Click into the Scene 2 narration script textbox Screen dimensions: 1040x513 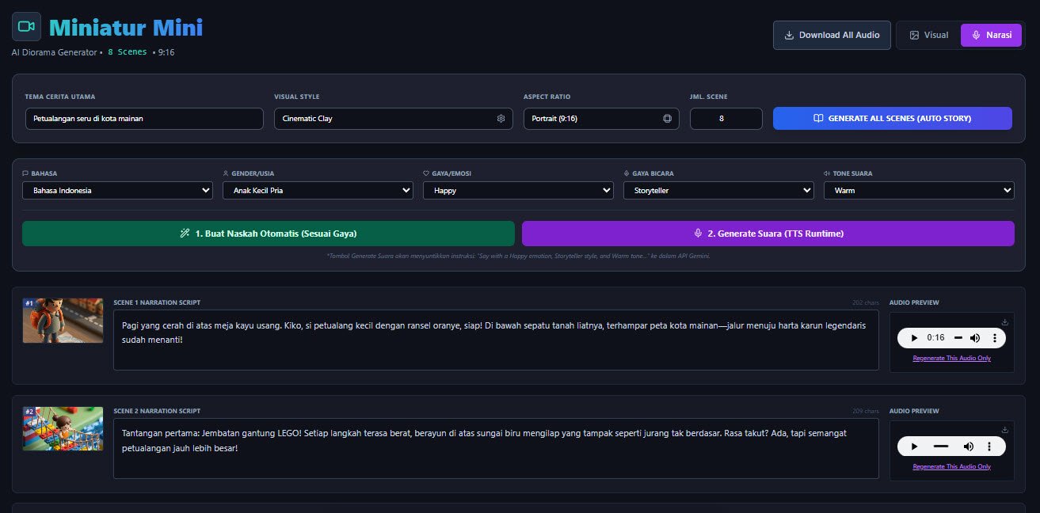[x=496, y=448]
